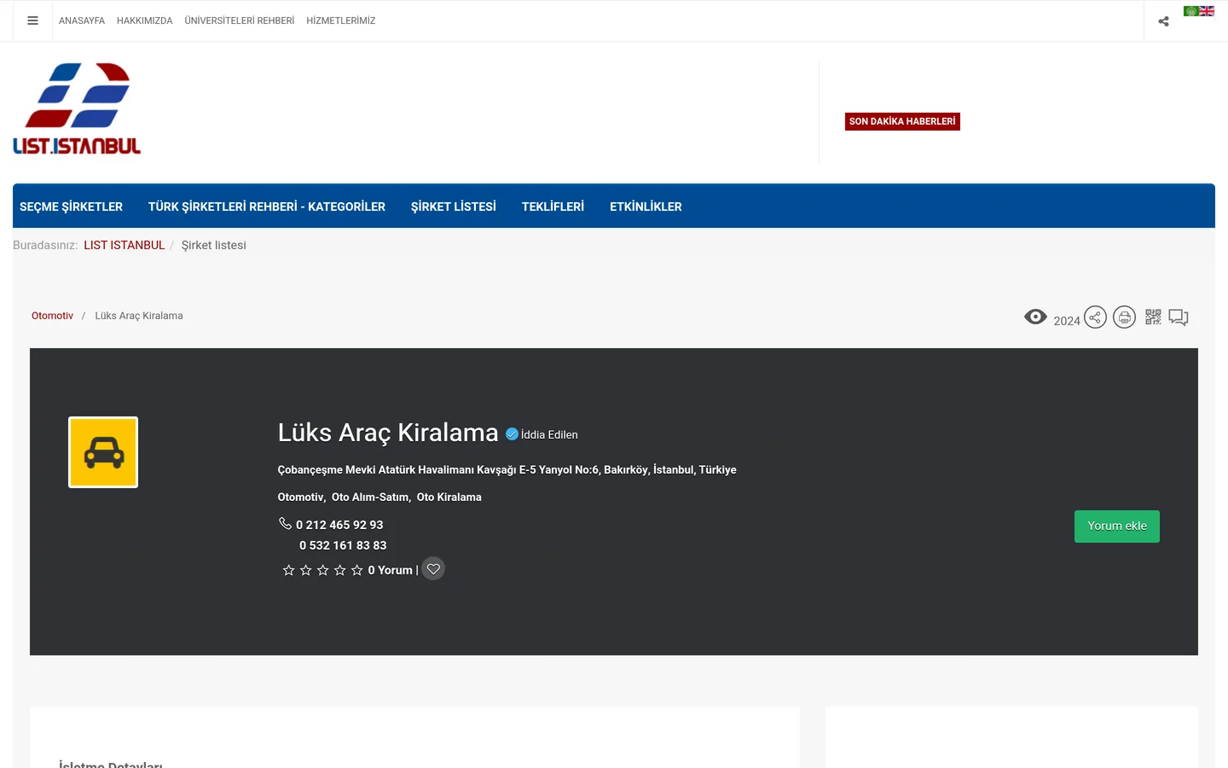Open HAKKIMIZDA page
The image size is (1228, 768).
pos(145,20)
